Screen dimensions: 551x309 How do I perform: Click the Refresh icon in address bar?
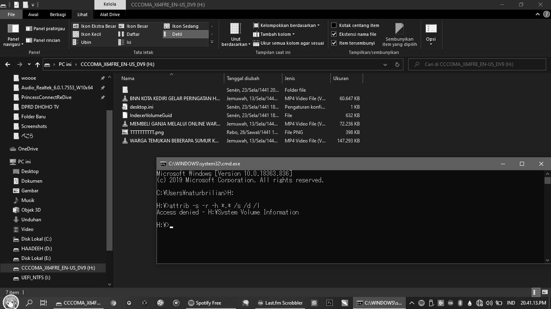point(397,64)
